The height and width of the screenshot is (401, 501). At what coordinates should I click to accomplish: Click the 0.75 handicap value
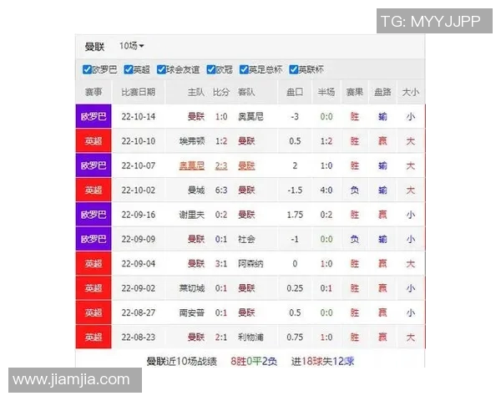(295, 337)
